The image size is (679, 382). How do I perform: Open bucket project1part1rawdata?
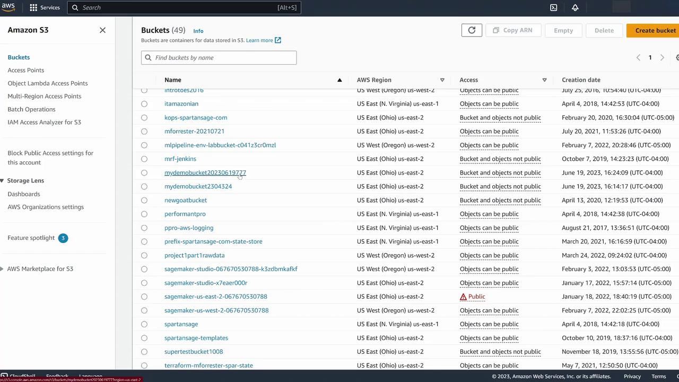(x=194, y=256)
